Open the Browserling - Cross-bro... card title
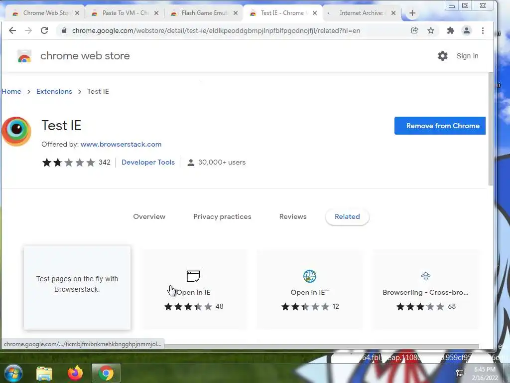 425,292
